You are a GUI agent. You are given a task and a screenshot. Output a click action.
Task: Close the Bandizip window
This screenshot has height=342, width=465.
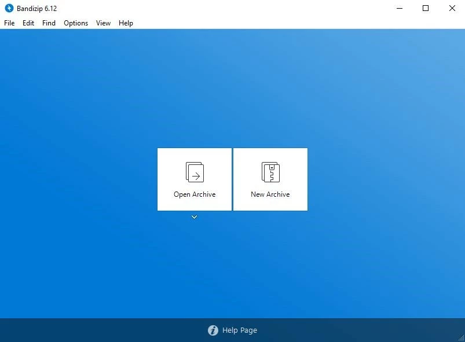coord(452,8)
